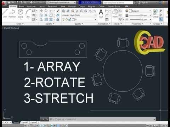
Task: Click the Mirror tool icon
Action: (x=46, y=15)
